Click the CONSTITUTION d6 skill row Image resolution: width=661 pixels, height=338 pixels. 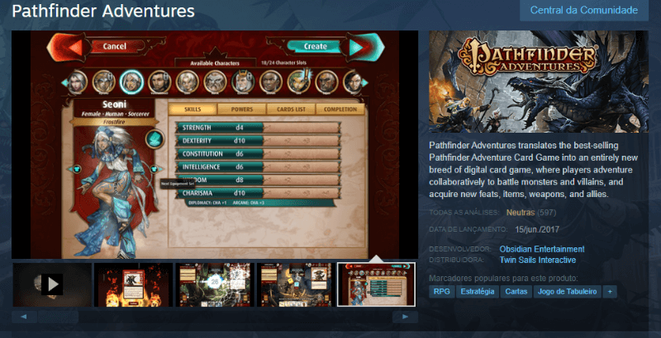[259, 154]
